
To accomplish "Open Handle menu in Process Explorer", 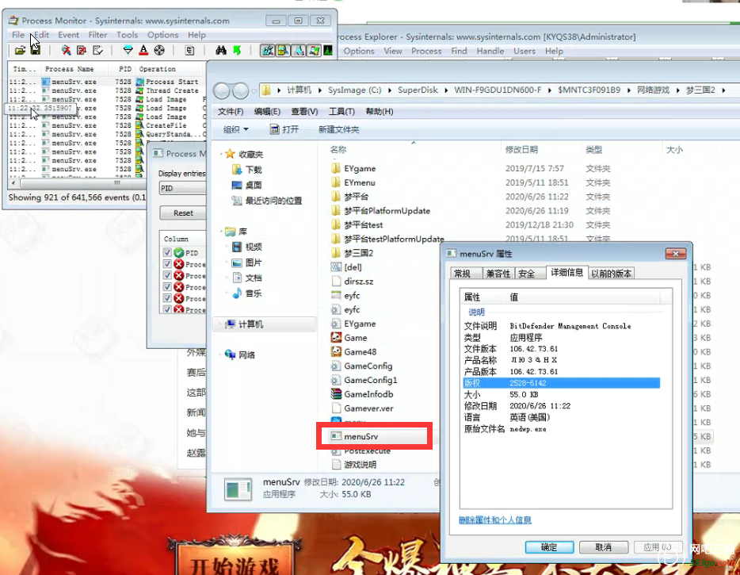I will (x=490, y=51).
